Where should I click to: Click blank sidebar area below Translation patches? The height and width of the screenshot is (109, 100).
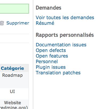(x=67, y=91)
